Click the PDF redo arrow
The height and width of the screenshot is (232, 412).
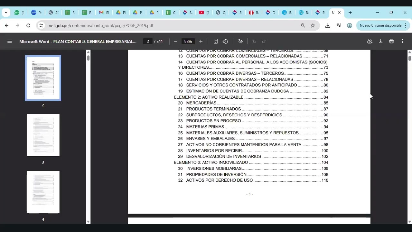(264, 41)
